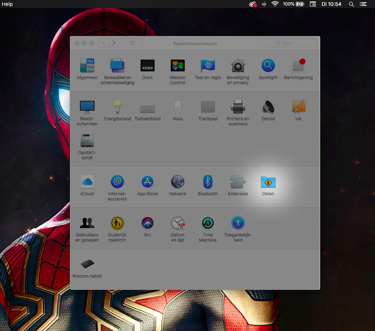
Task: Open Spotlight search from menu bar
Action: (351, 4)
